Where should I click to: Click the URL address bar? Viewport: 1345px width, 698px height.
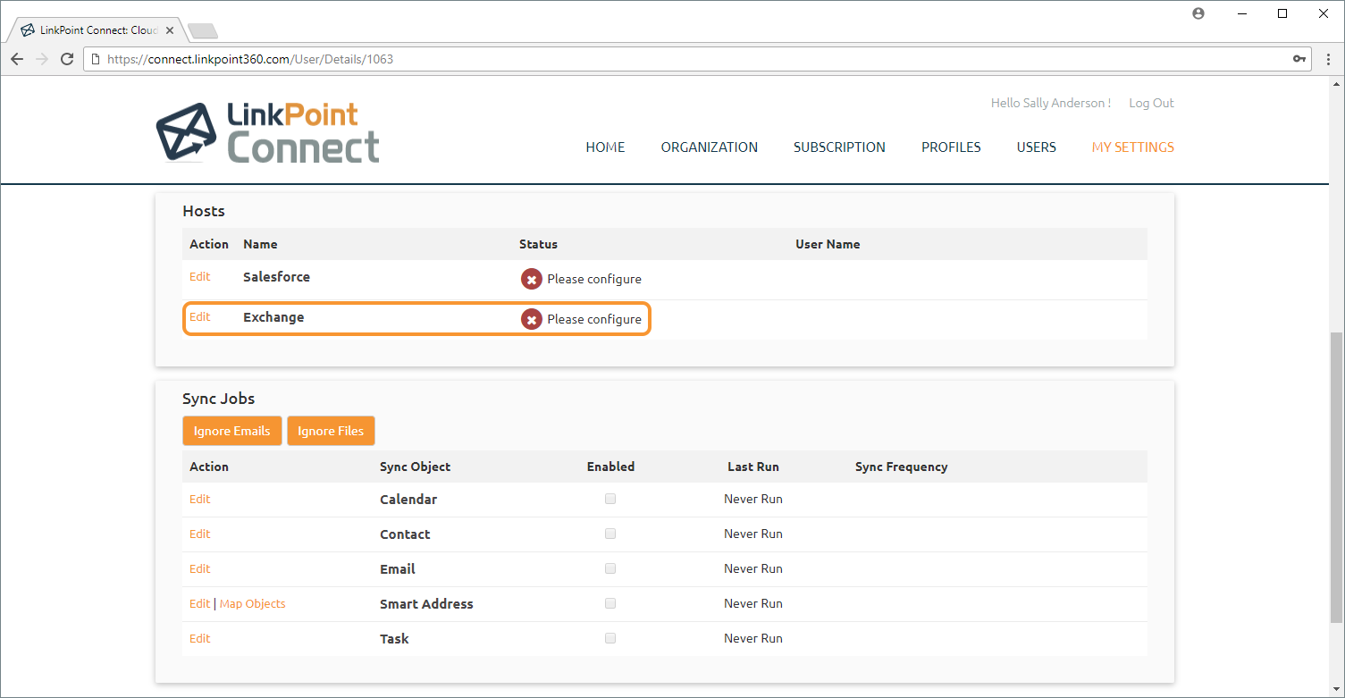click(697, 59)
